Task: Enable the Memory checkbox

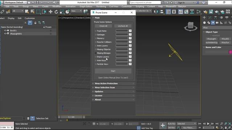Action: (96, 38)
